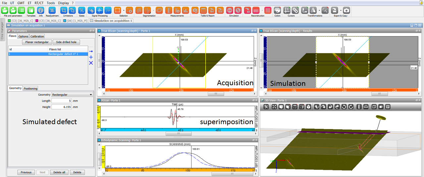Screen dimensions: 424x177
Task: Click the 3D View hatched square icon
Action: pyautogui.click(x=388, y=107)
